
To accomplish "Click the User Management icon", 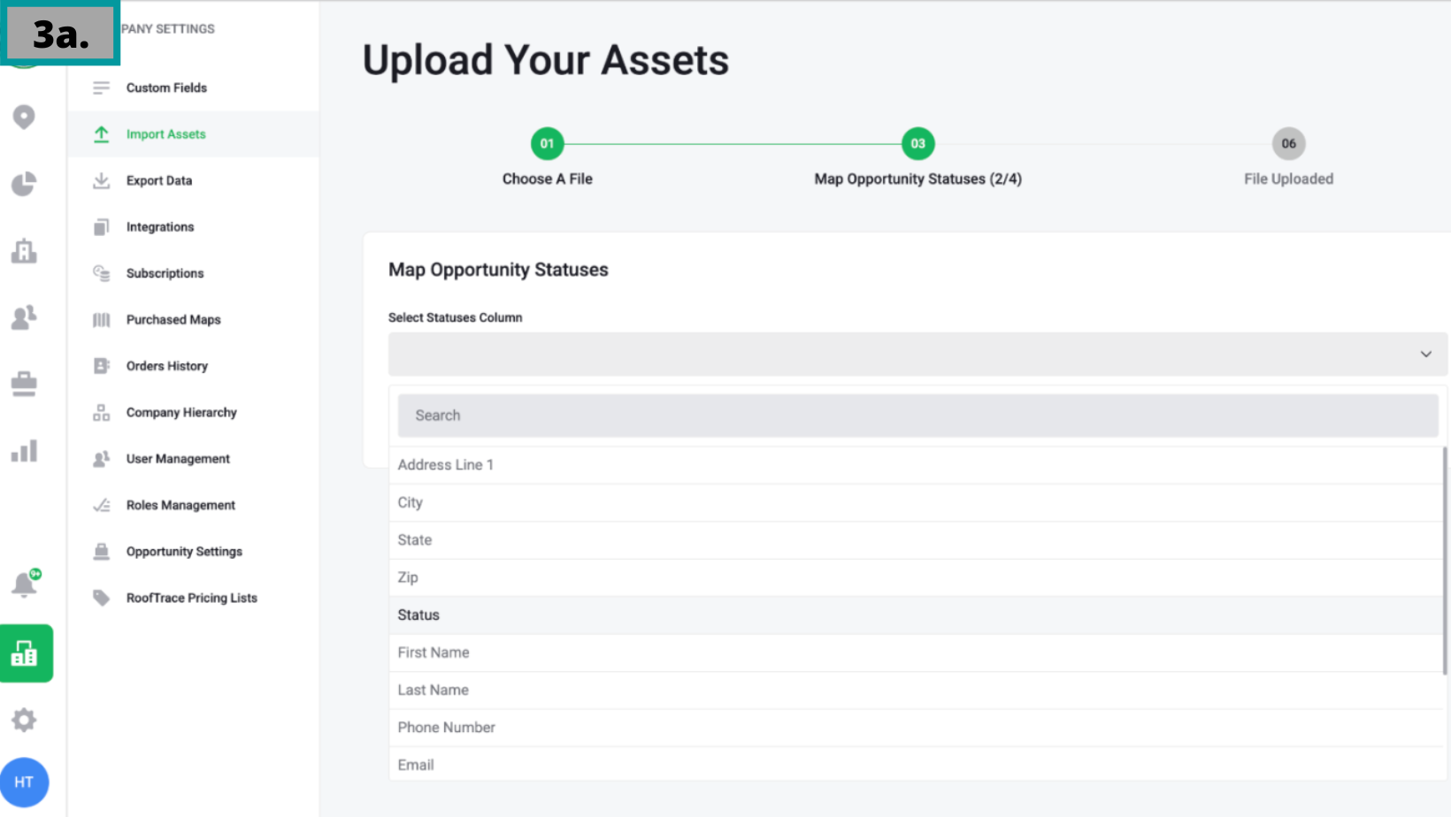I will point(102,459).
